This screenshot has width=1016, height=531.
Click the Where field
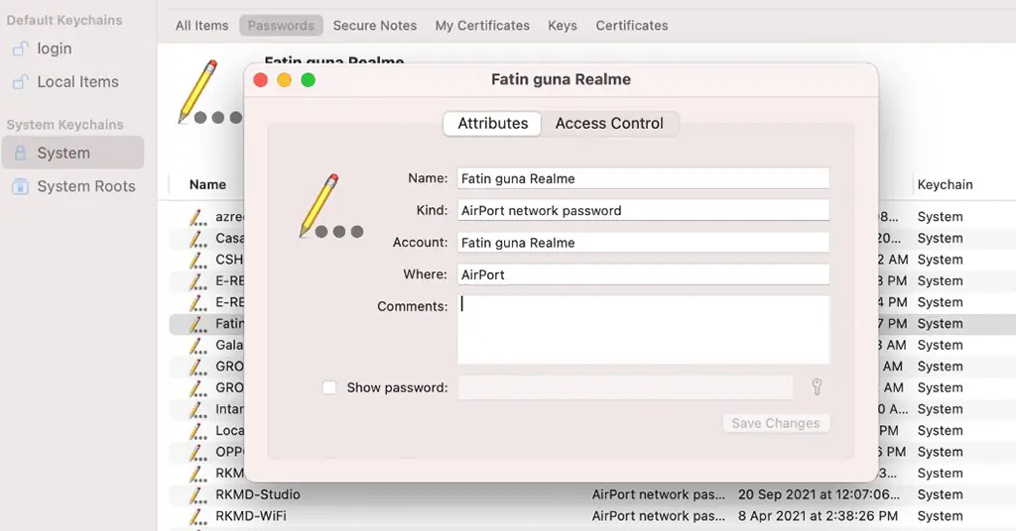643,274
